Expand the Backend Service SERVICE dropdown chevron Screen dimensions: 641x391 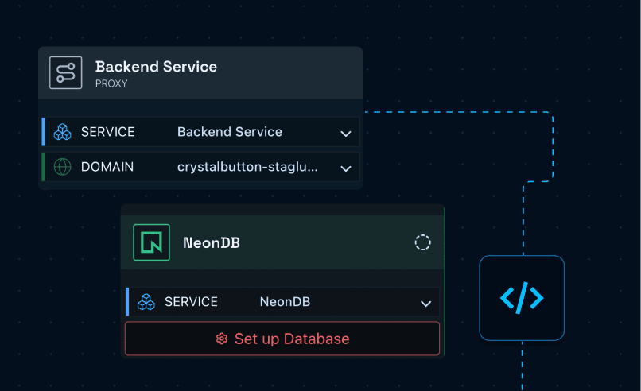(x=346, y=134)
